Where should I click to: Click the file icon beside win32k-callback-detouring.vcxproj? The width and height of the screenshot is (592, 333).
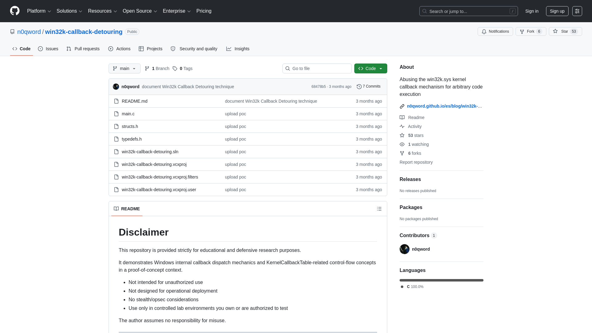click(116, 164)
